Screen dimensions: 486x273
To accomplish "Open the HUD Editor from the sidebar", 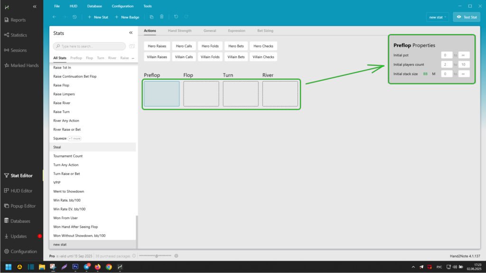I will coord(21,191).
